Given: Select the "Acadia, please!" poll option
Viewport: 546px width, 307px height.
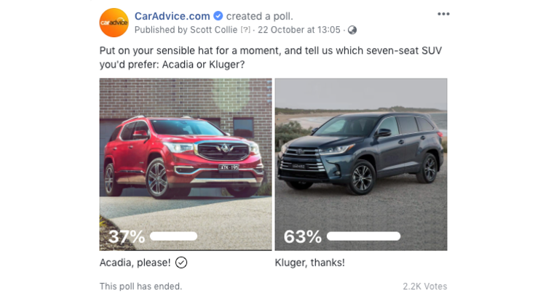Looking at the screenshot, I should tap(135, 263).
